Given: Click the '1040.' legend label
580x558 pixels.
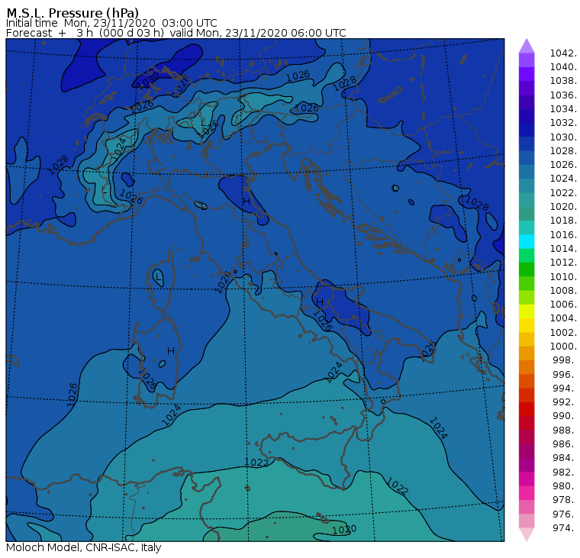Looking at the screenshot, I should [x=563, y=67].
